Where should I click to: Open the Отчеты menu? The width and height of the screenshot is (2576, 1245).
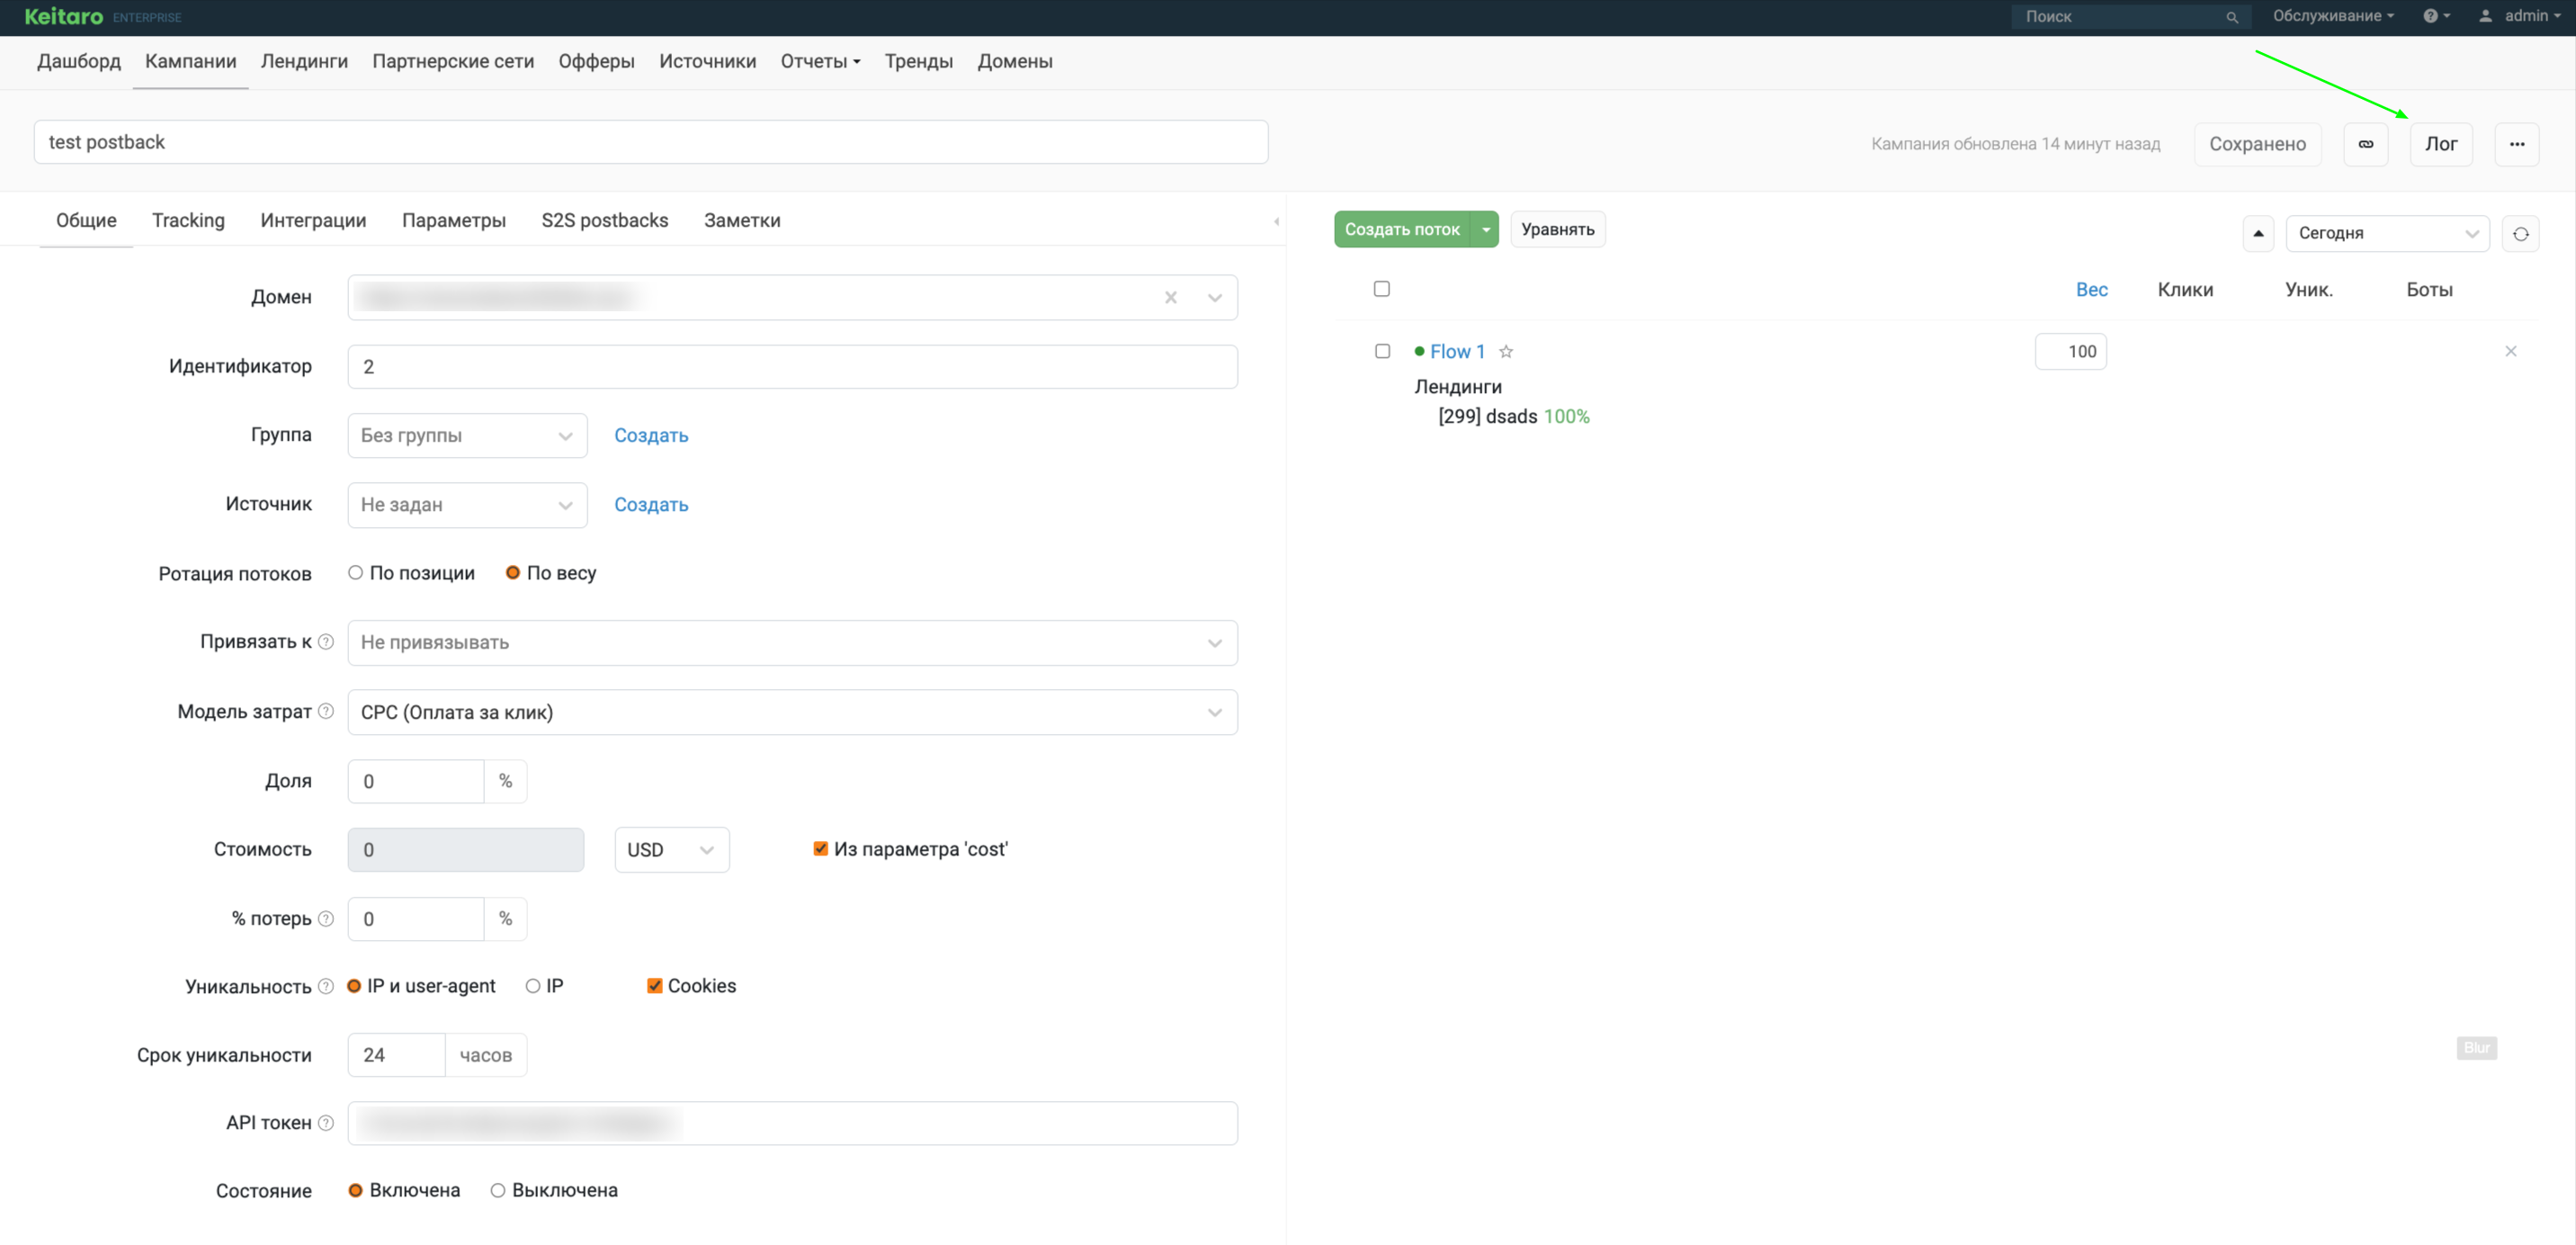(820, 62)
